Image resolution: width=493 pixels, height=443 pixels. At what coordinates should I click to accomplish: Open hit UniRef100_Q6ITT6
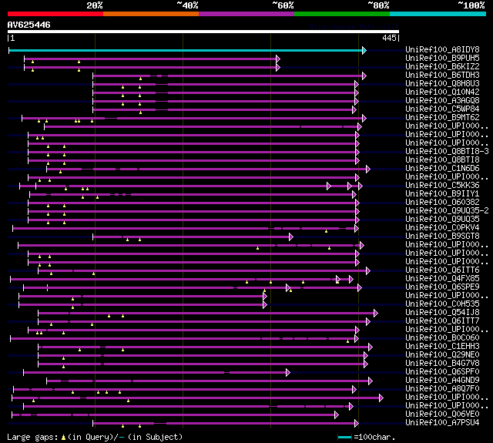coord(442,270)
